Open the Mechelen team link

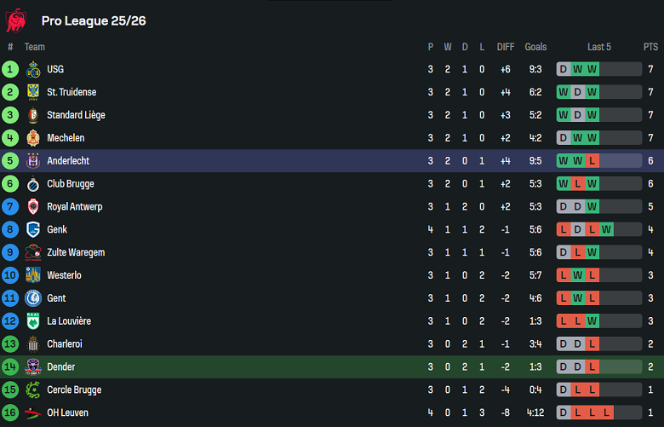click(66, 138)
